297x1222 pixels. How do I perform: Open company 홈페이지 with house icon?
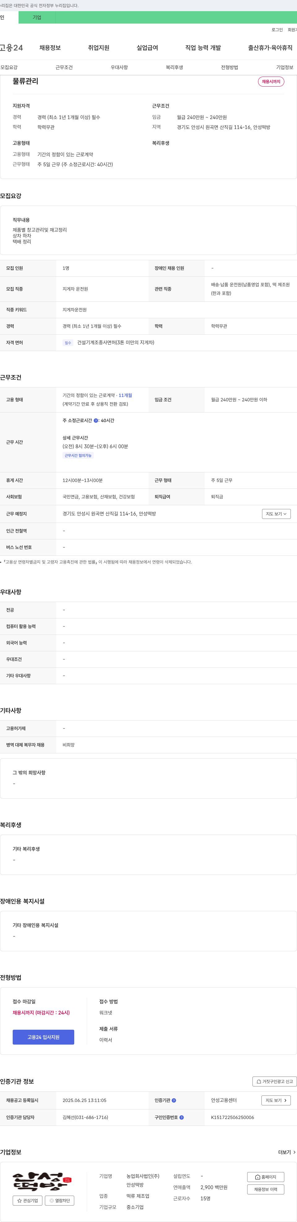coord(265,1176)
